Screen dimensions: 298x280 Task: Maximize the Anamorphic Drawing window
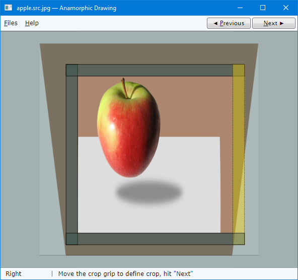[263, 8]
